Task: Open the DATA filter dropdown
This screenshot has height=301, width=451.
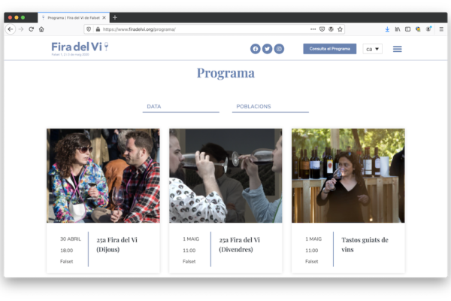Action: (x=180, y=107)
